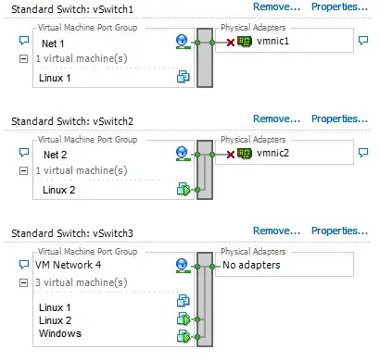Open Properties for vSwitch1
The width and height of the screenshot is (380, 362).
tap(339, 6)
